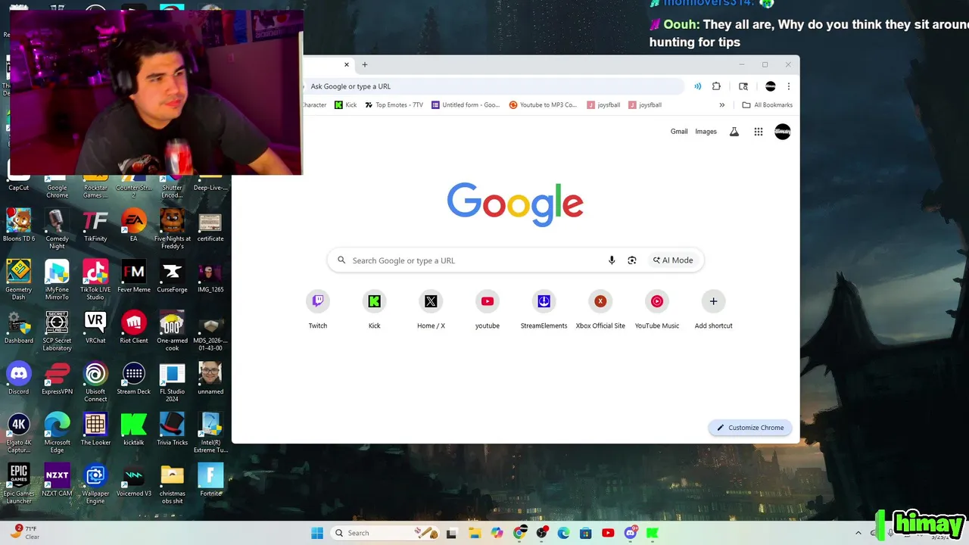Select FL Studio 2024 desktop icon
Screen dimensions: 969x545
172,382
